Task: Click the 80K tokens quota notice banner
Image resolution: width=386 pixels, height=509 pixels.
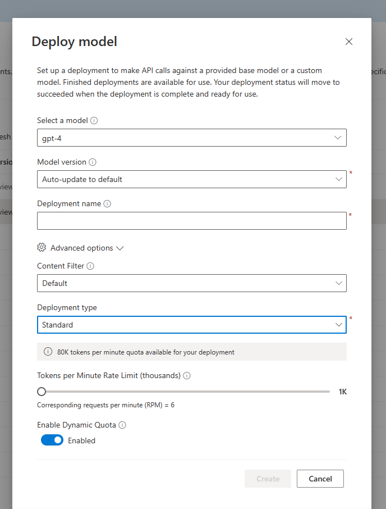Action: pyautogui.click(x=192, y=352)
